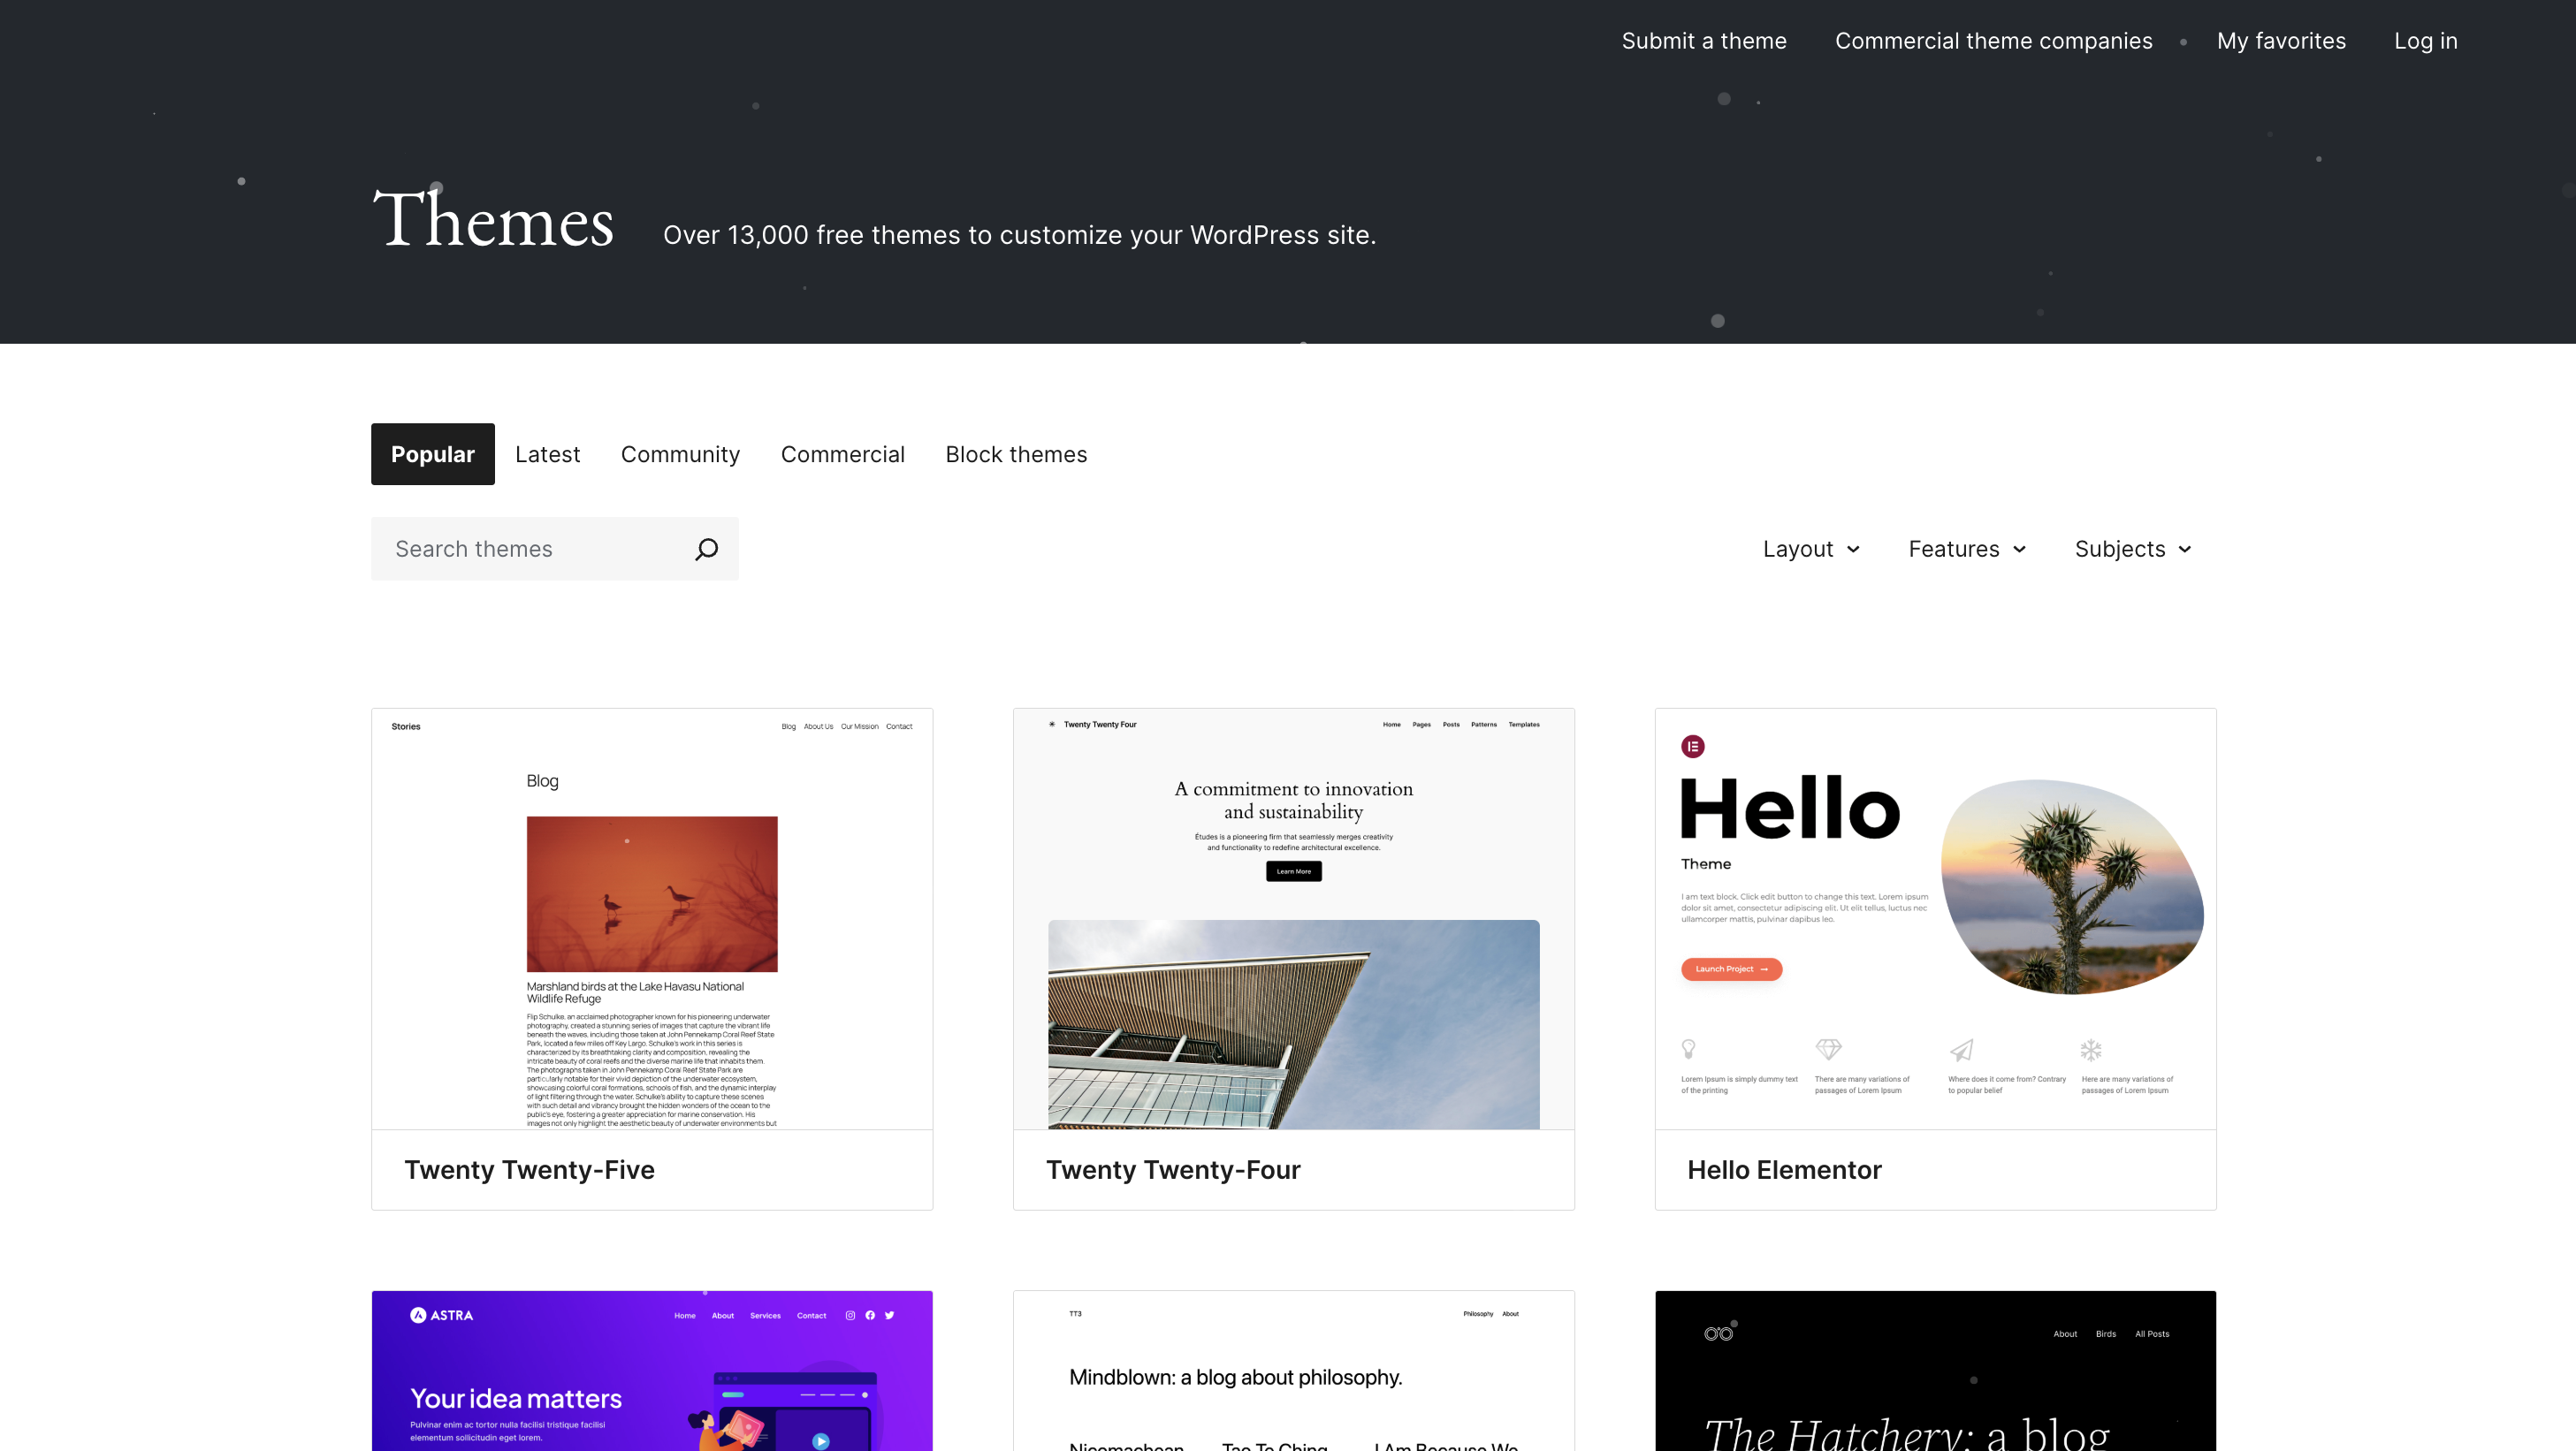Switch to the Block themes tab

click(1016, 453)
